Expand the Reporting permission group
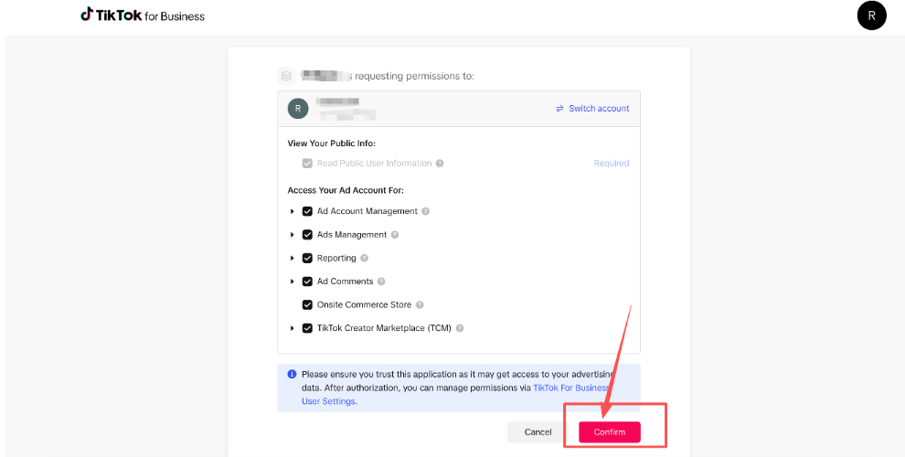The width and height of the screenshot is (905, 457). 293,259
